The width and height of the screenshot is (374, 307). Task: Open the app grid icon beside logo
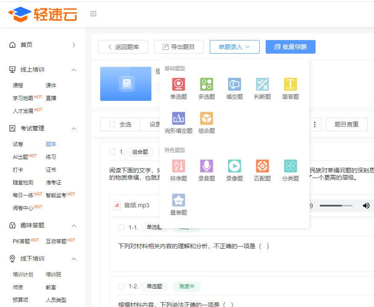[x=93, y=14]
